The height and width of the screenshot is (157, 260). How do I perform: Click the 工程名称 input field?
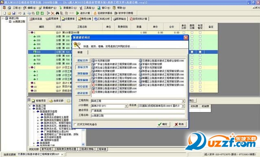pyautogui.click(x=138, y=115)
